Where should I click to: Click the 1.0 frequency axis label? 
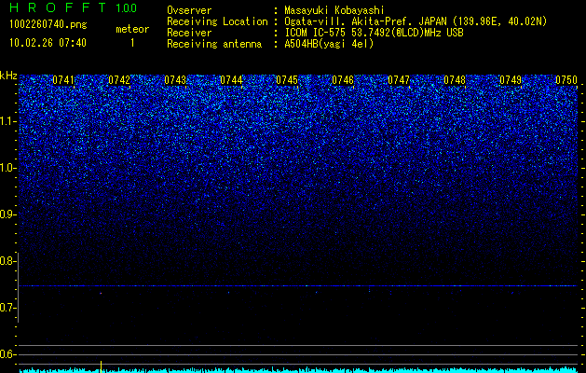tap(7, 169)
